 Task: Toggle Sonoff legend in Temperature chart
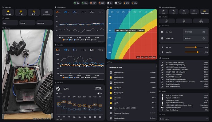(x=65, y=40)
